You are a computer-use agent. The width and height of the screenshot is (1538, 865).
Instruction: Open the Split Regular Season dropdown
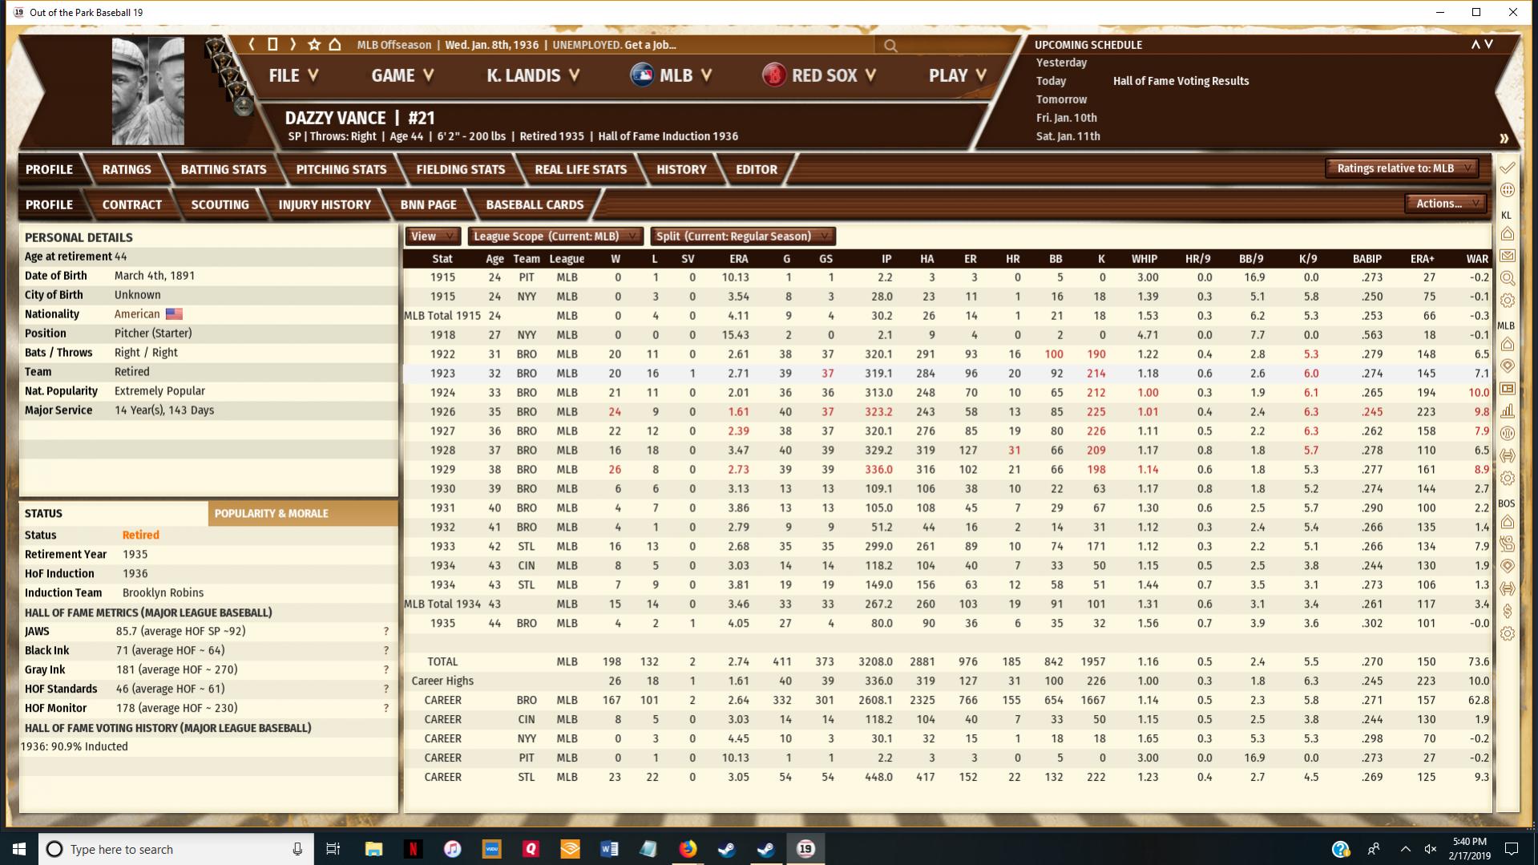742,236
